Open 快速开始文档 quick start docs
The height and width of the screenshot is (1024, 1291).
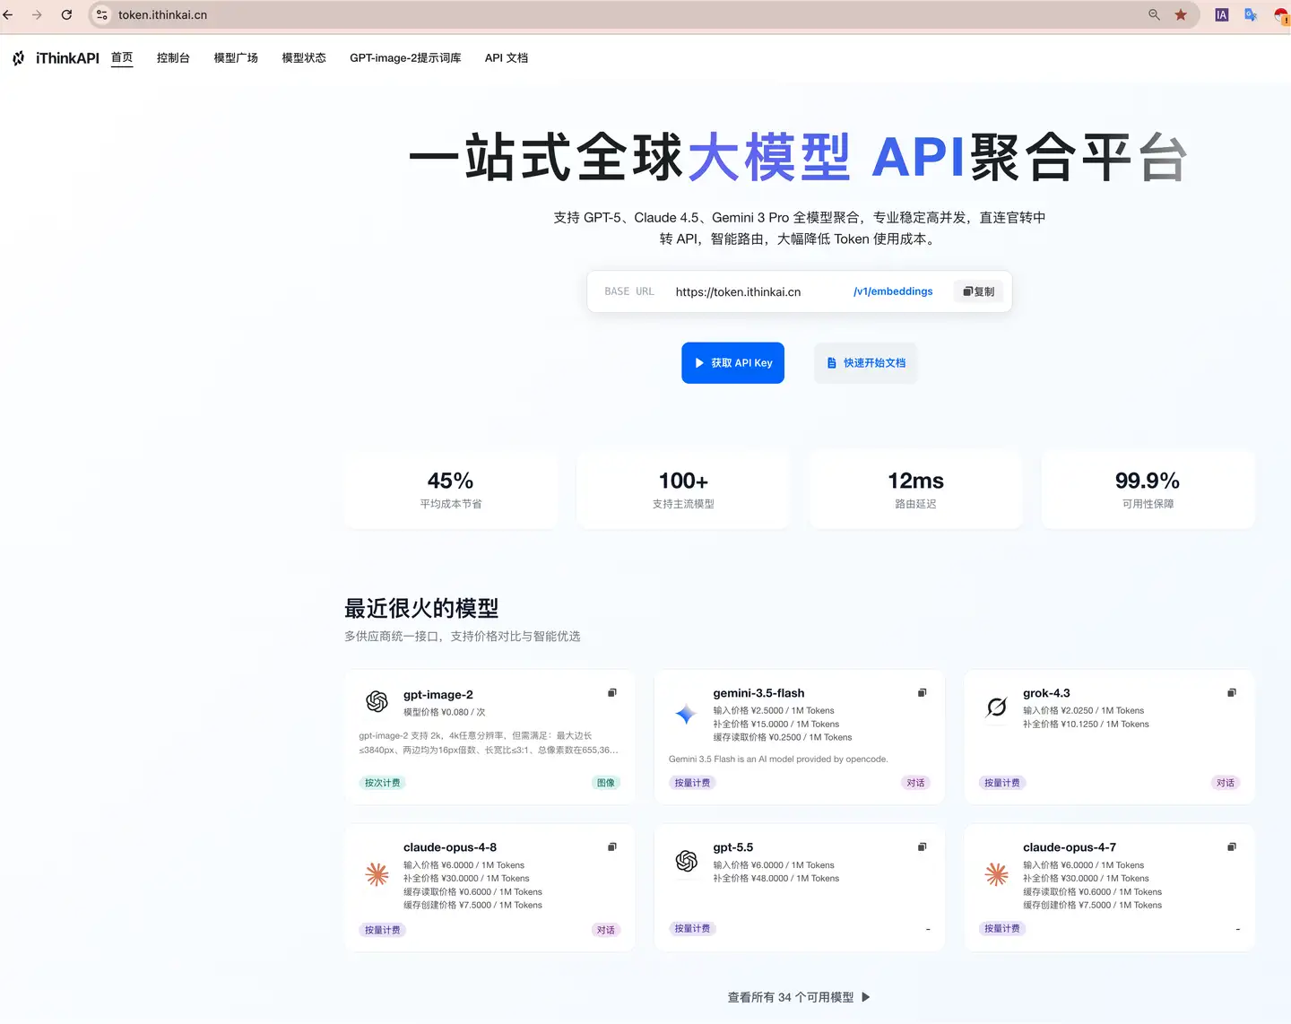click(865, 363)
